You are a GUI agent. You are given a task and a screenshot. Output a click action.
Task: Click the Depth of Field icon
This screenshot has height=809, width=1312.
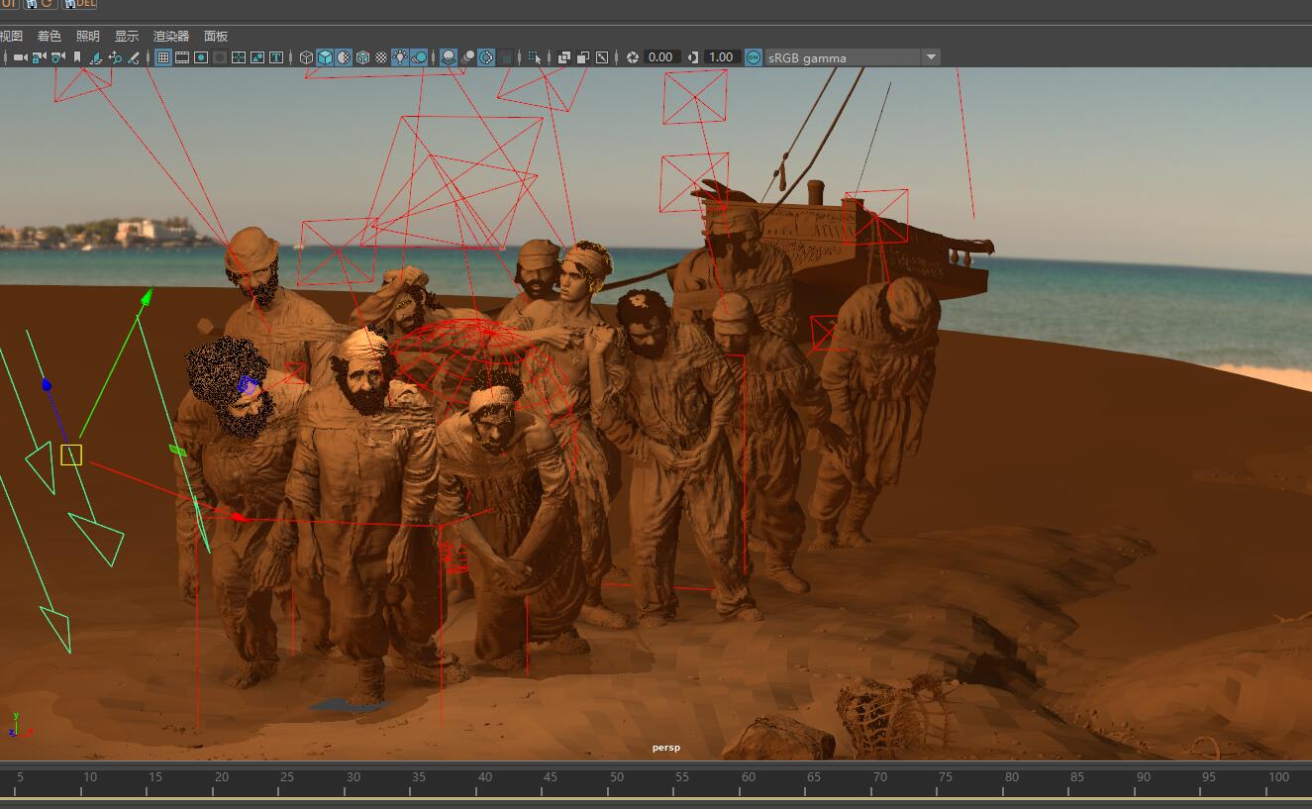click(x=505, y=57)
